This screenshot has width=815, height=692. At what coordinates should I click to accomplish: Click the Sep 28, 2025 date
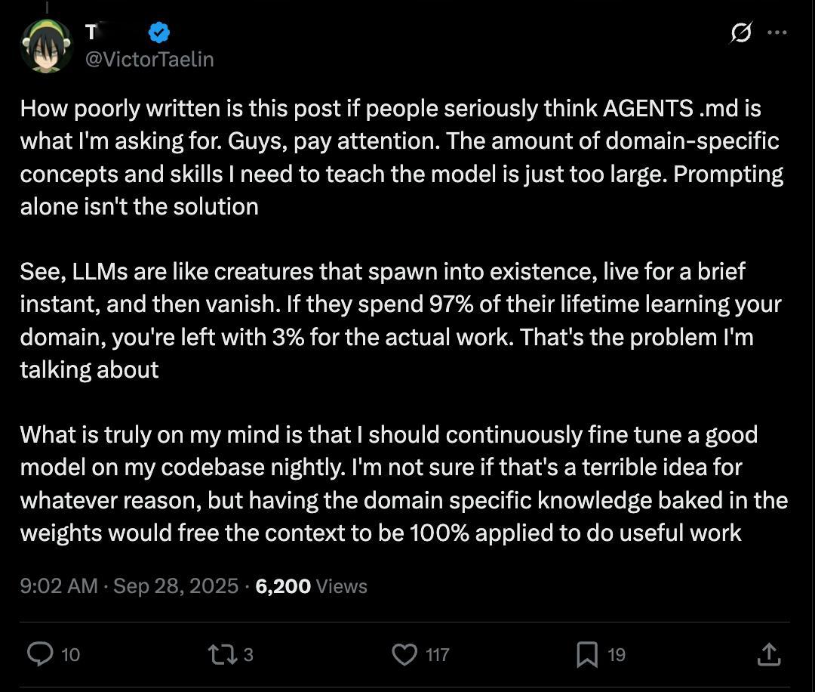tap(176, 586)
